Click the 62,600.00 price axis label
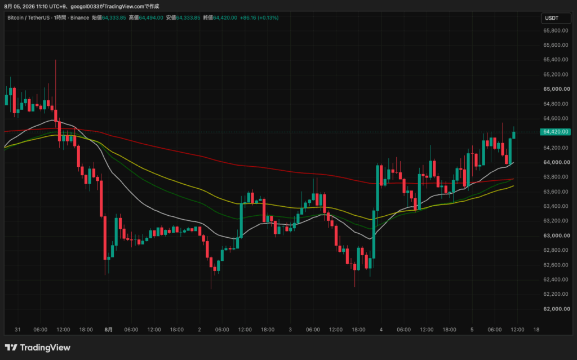Viewport: 577px width, 360px height. (556, 265)
